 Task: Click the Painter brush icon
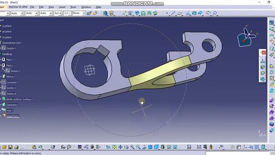tap(89, 13)
